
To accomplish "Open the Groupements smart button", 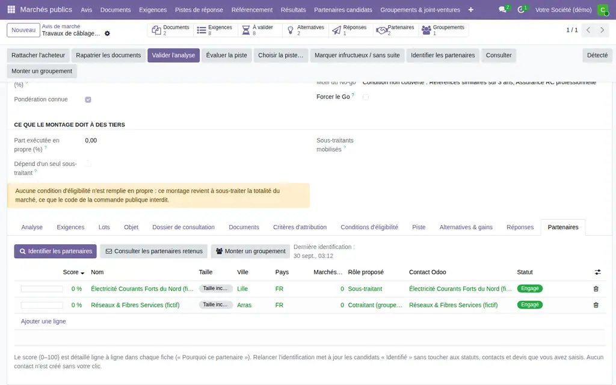I will pyautogui.click(x=443, y=30).
